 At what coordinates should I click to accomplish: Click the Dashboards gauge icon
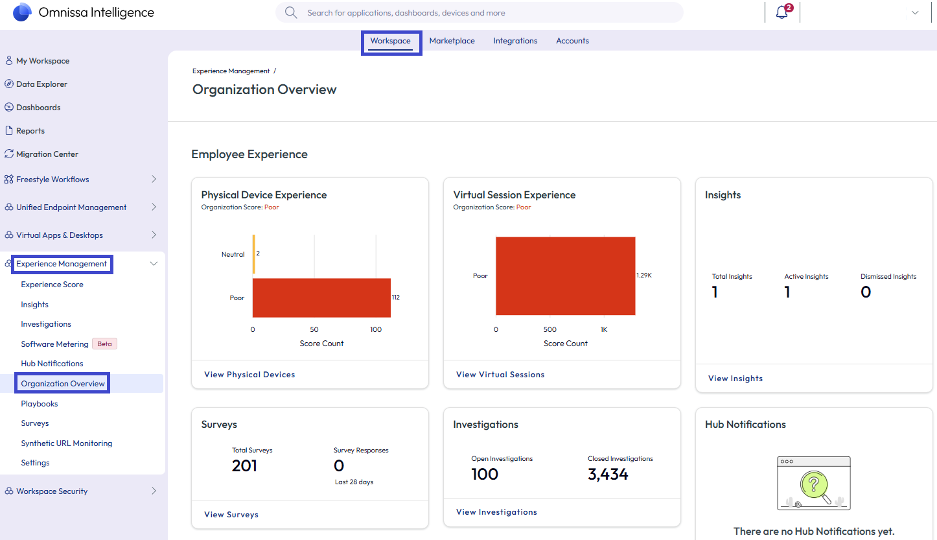9,107
